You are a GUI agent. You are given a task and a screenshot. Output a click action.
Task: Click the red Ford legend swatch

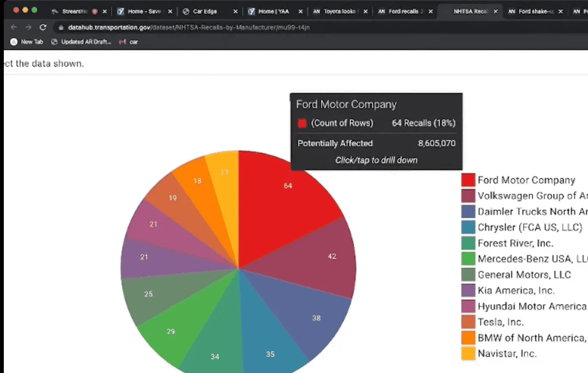(x=468, y=180)
